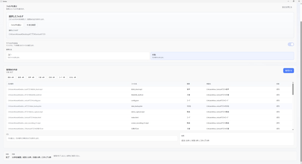The height and width of the screenshot is (164, 302).
Task: Select the 移動 organizing method
Action: [222, 56]
